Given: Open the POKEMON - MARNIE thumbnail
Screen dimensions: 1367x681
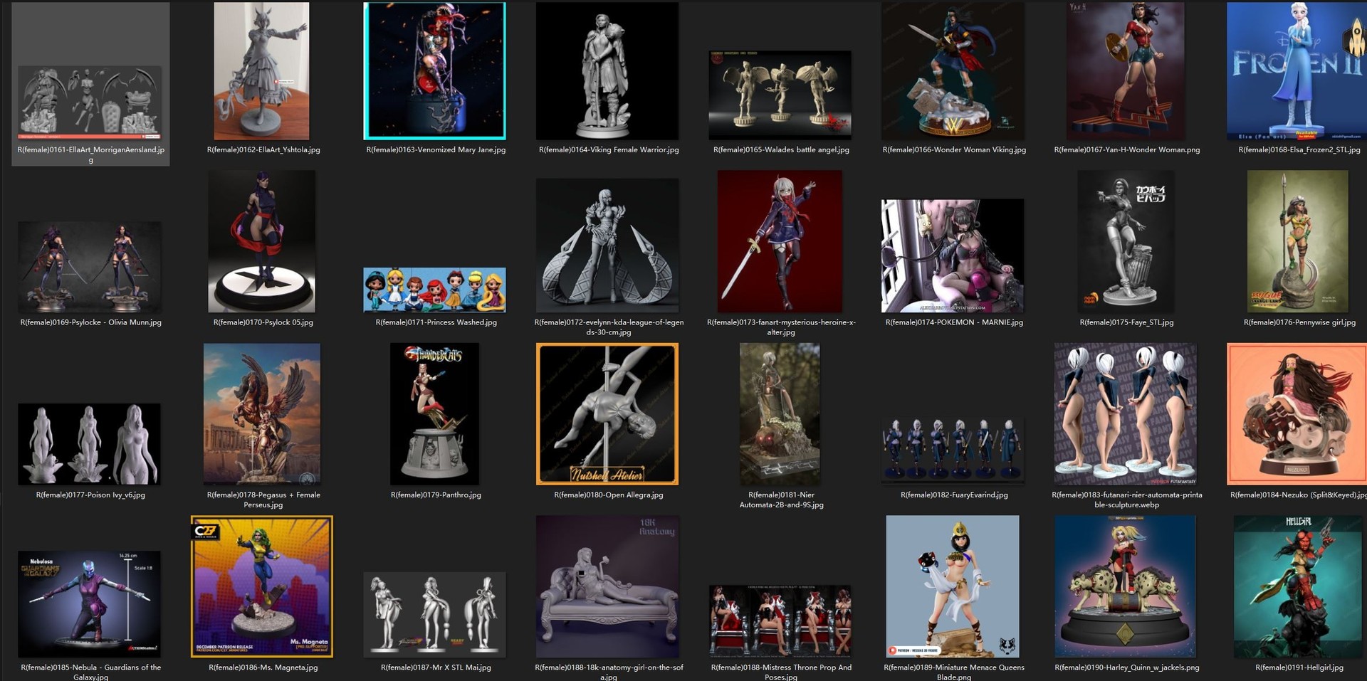Looking at the screenshot, I should click(x=953, y=256).
